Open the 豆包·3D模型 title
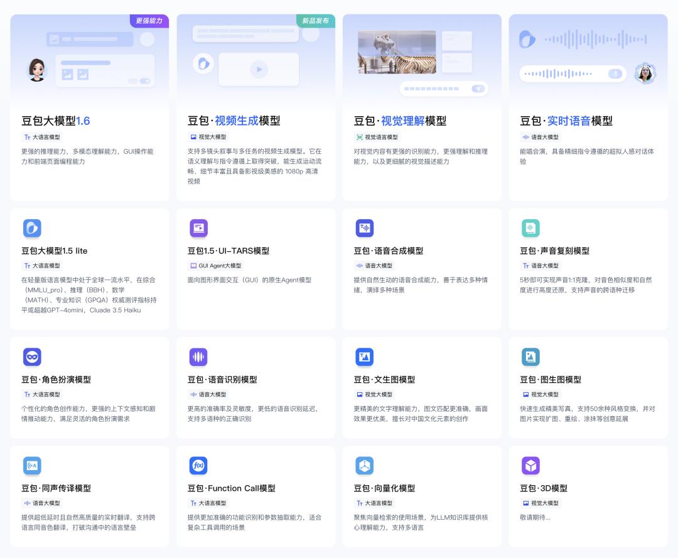678x558 pixels. click(x=544, y=488)
